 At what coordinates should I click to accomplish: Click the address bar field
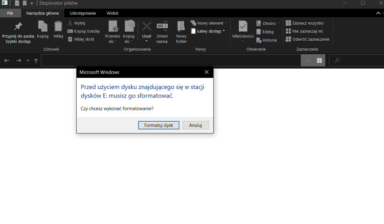171,60
